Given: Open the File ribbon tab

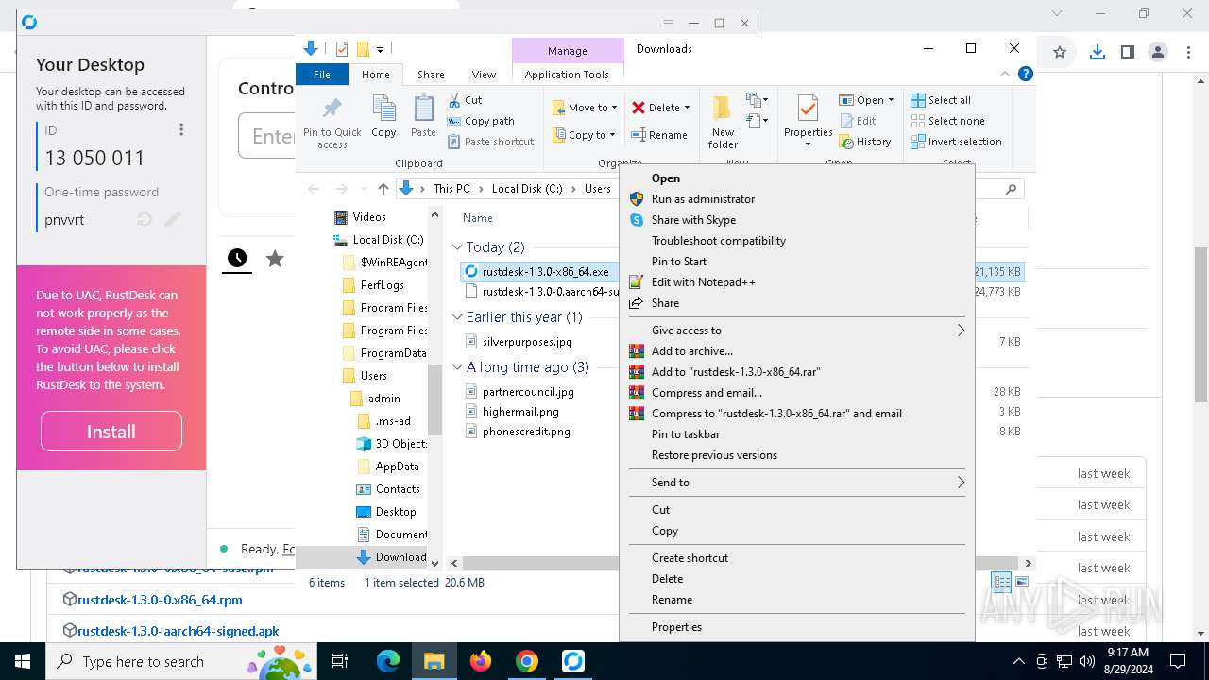Looking at the screenshot, I should click(x=322, y=75).
